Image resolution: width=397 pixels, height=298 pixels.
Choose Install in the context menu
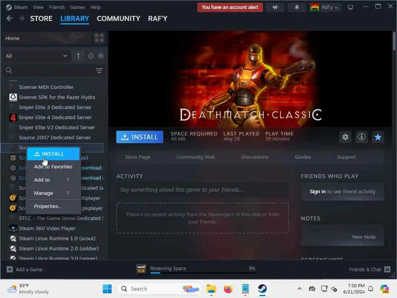(x=54, y=154)
